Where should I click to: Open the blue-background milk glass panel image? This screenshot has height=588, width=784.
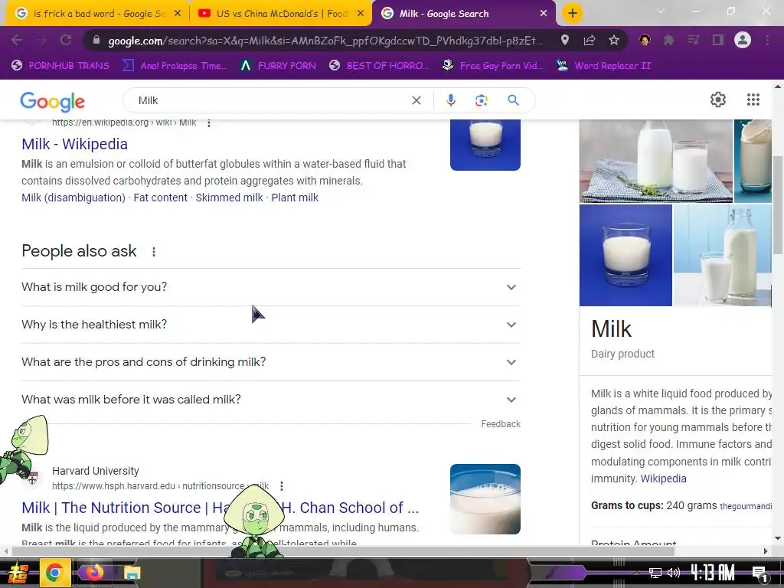coord(626,255)
